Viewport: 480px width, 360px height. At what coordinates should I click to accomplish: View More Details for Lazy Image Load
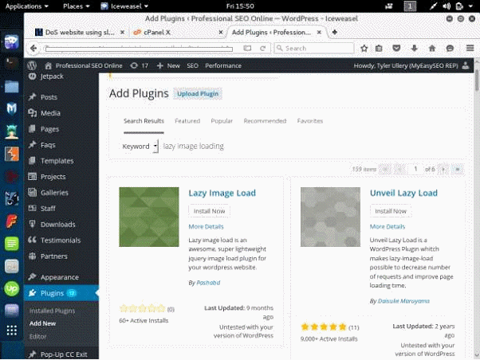[206, 227]
